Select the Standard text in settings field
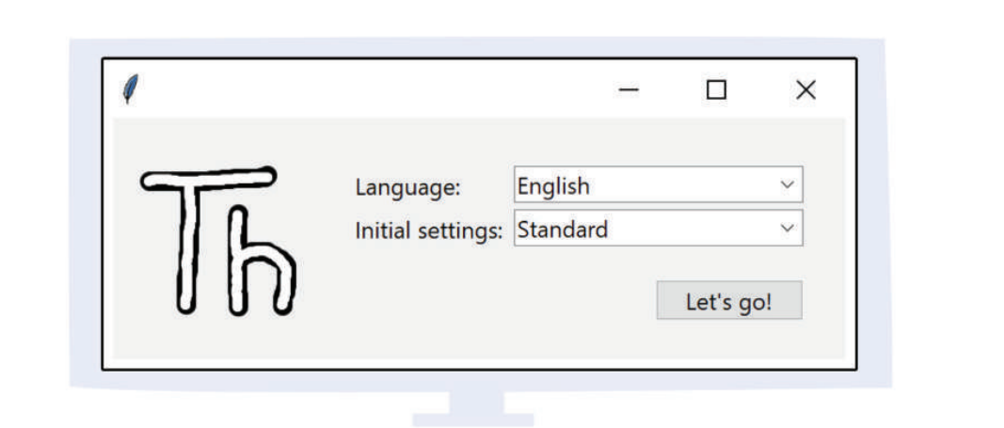Image resolution: width=1004 pixels, height=428 pixels. coord(563,229)
